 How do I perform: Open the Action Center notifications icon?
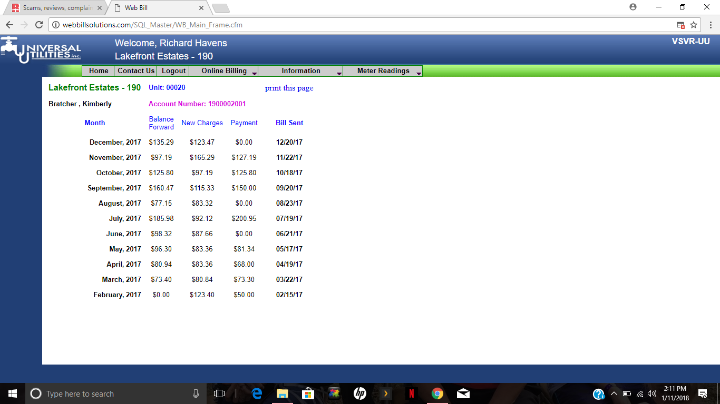703,393
